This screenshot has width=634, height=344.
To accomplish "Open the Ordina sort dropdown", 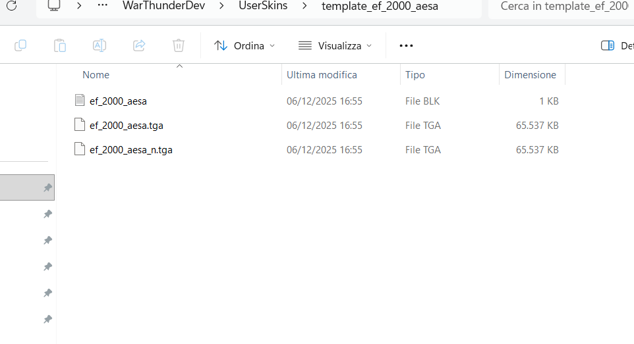I will coord(245,45).
